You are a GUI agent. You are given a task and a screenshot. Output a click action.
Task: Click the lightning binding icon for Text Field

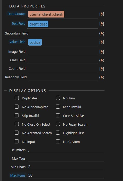coord(102,24)
